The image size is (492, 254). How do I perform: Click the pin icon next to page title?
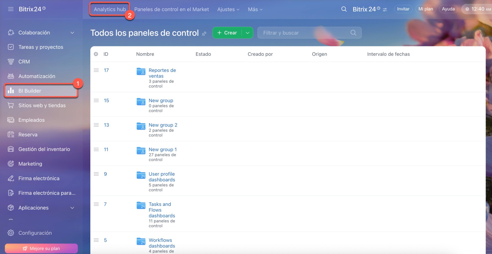click(204, 33)
